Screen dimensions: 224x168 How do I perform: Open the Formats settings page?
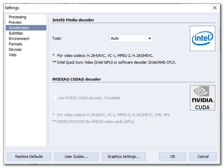click(15, 44)
